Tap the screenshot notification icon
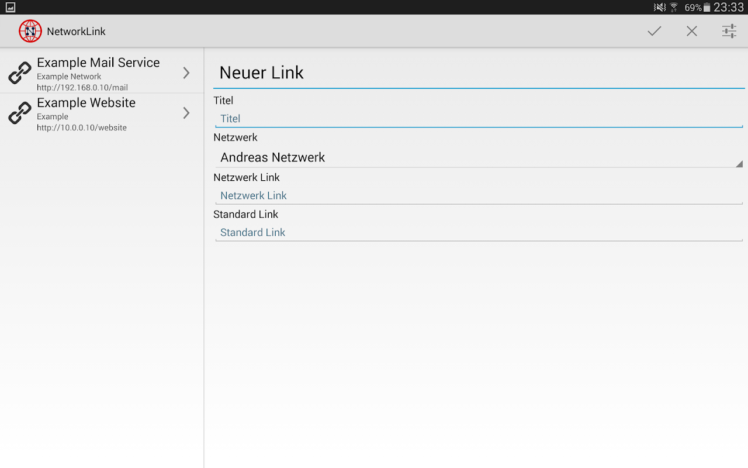Image resolution: width=748 pixels, height=468 pixels. pos(11,8)
